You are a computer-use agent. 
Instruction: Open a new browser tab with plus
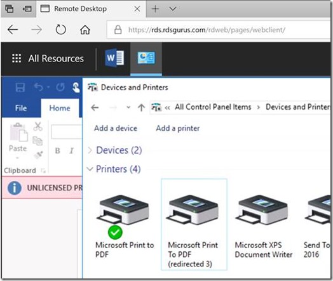tap(155, 9)
